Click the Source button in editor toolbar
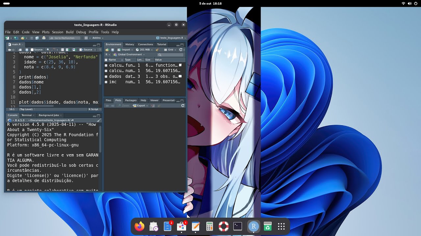The height and width of the screenshot is (236, 421). point(86,50)
